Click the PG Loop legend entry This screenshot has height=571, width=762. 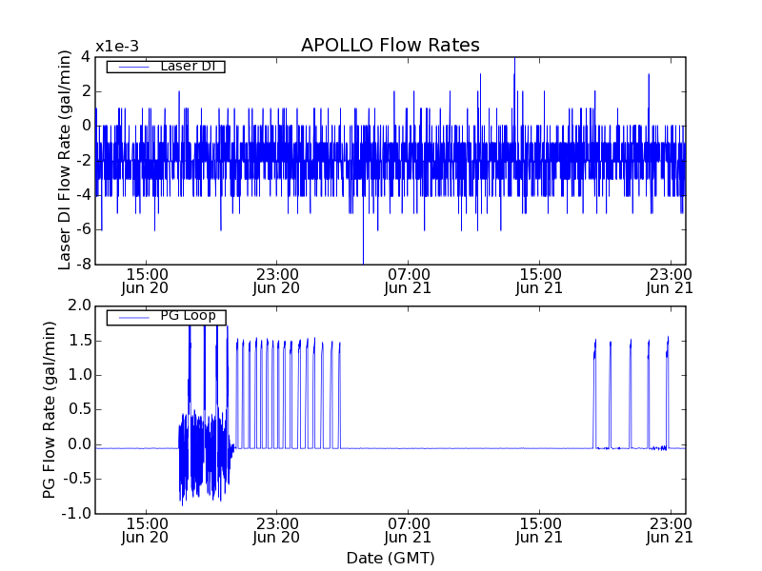[166, 317]
